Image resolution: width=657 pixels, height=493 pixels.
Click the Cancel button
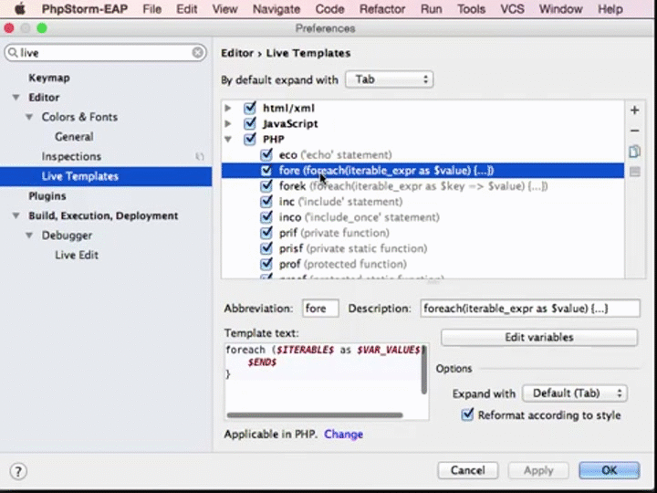[x=467, y=470]
